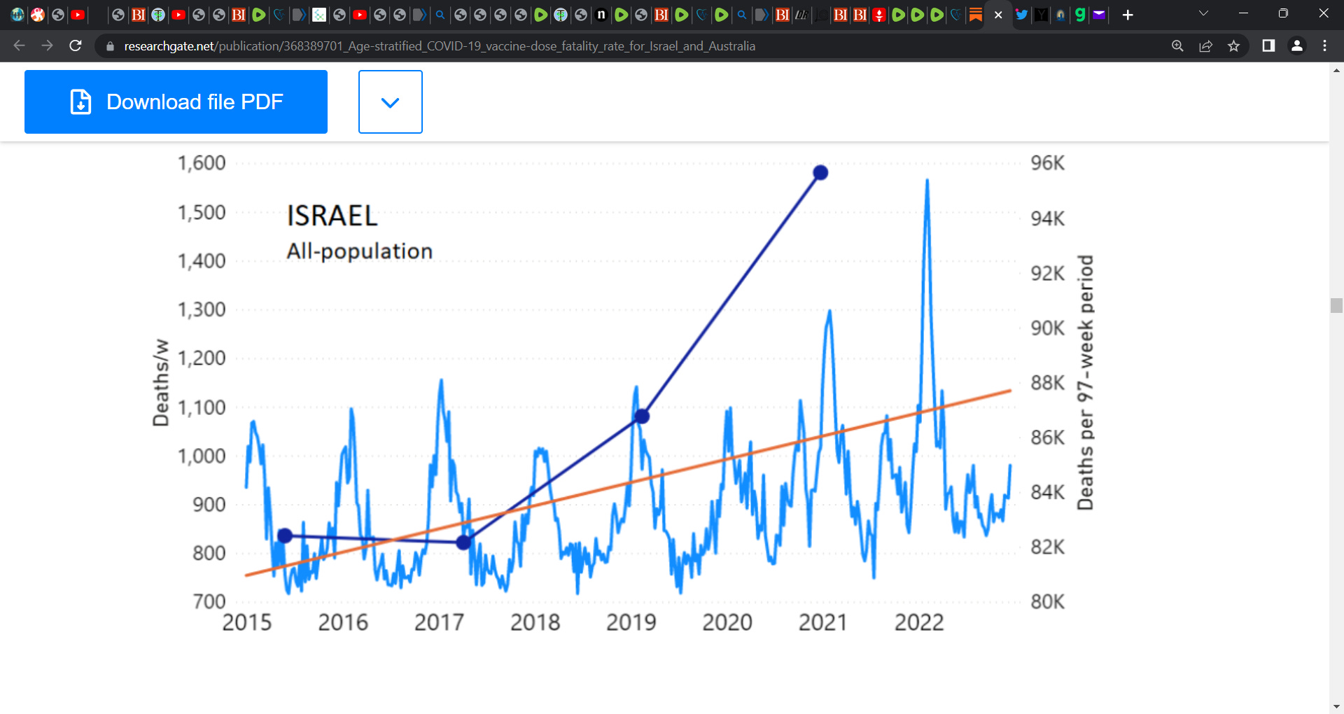1344x714 pixels.
Task: Open the user profile icon
Action: (x=1296, y=45)
